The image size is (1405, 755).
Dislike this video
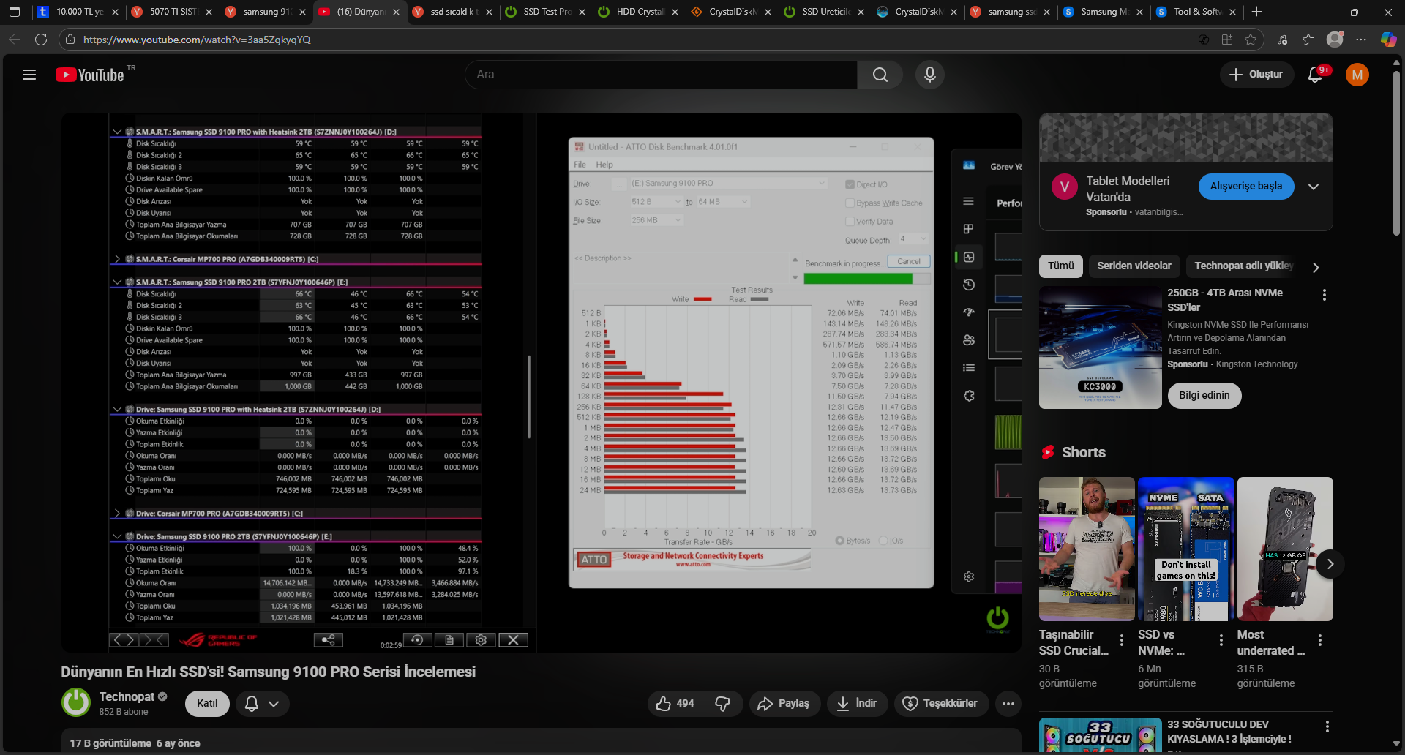point(723,704)
